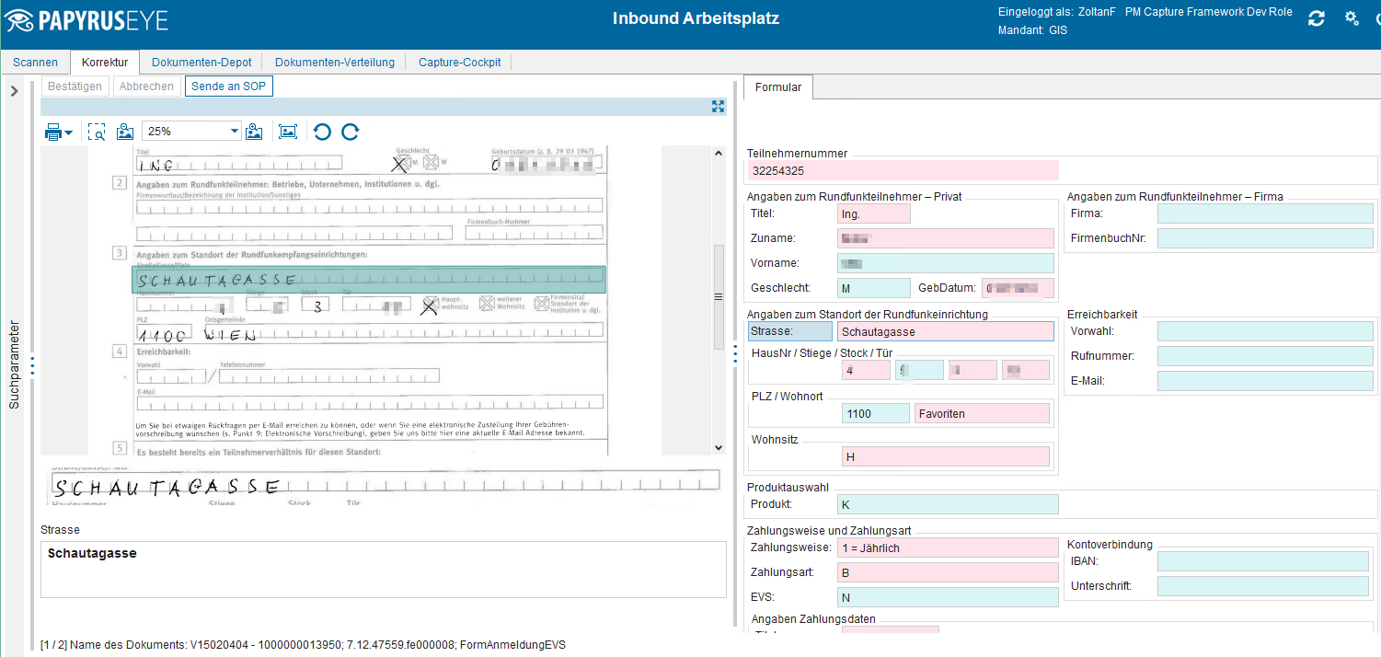Click Strasse form field with Schautagasse
Screen dimensions: 1381x657
(x=946, y=331)
